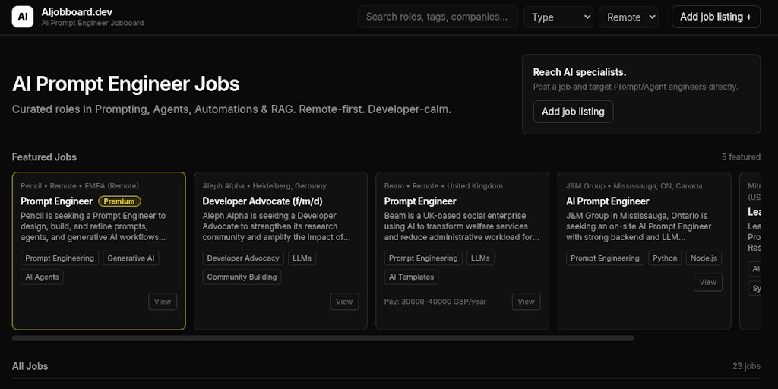The image size is (778, 389).
Task: Click 'Add job listing' in Reach AI specialists card
Action: pyautogui.click(x=573, y=112)
